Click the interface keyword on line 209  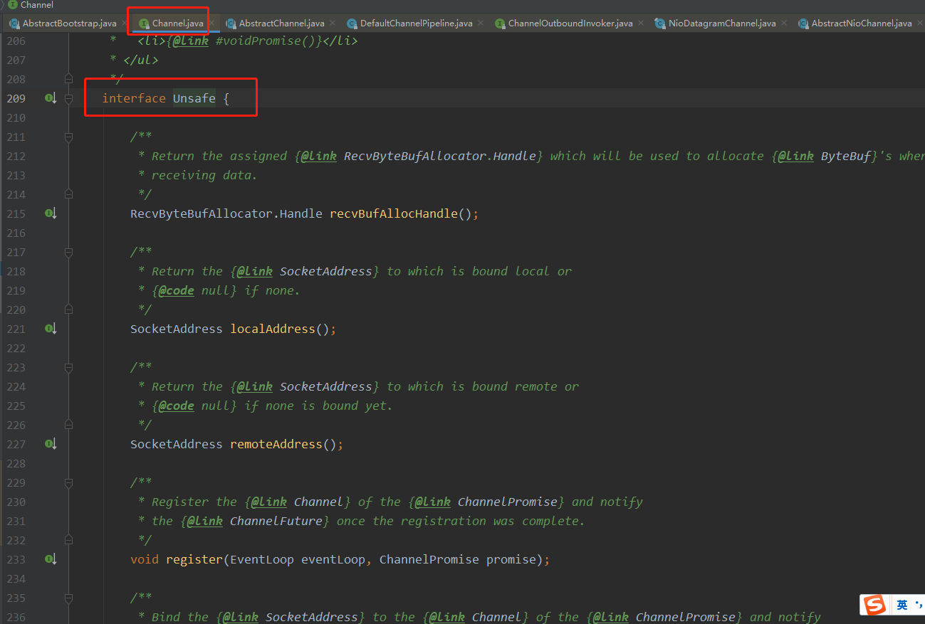click(134, 98)
